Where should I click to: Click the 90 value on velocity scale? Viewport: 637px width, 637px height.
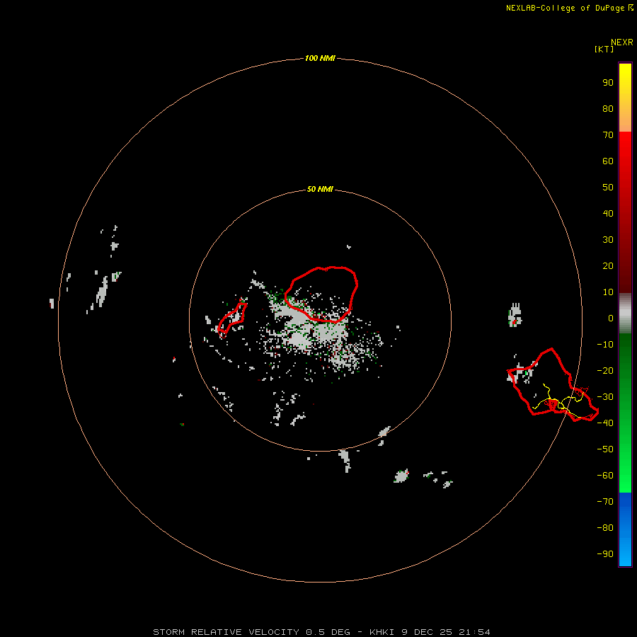(x=608, y=83)
